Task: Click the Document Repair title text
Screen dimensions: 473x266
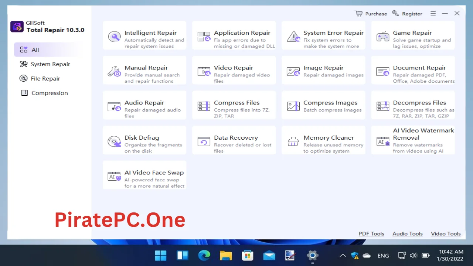Action: coord(419,68)
